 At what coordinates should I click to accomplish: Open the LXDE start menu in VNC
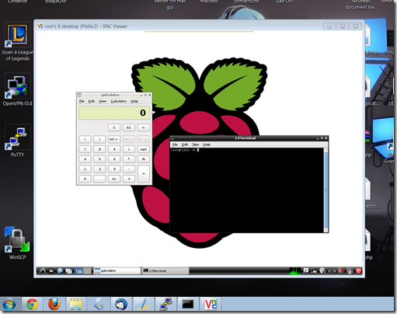click(x=42, y=271)
